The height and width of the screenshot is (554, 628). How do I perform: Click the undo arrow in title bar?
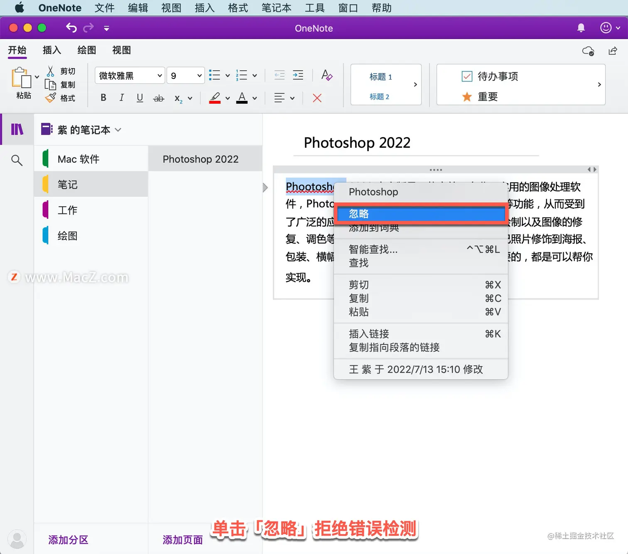[x=71, y=28]
